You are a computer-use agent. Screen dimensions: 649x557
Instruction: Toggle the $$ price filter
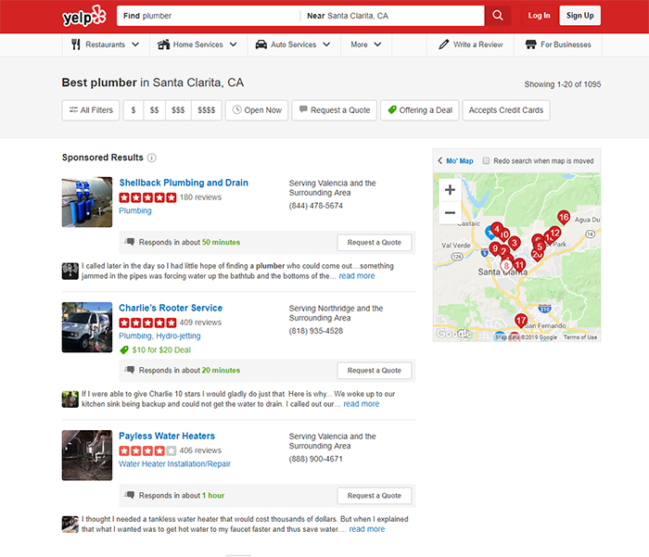click(x=155, y=110)
